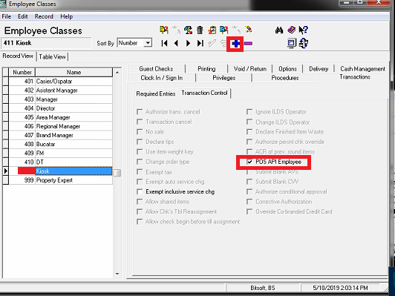Click the blue plus insert record icon

coord(235,44)
